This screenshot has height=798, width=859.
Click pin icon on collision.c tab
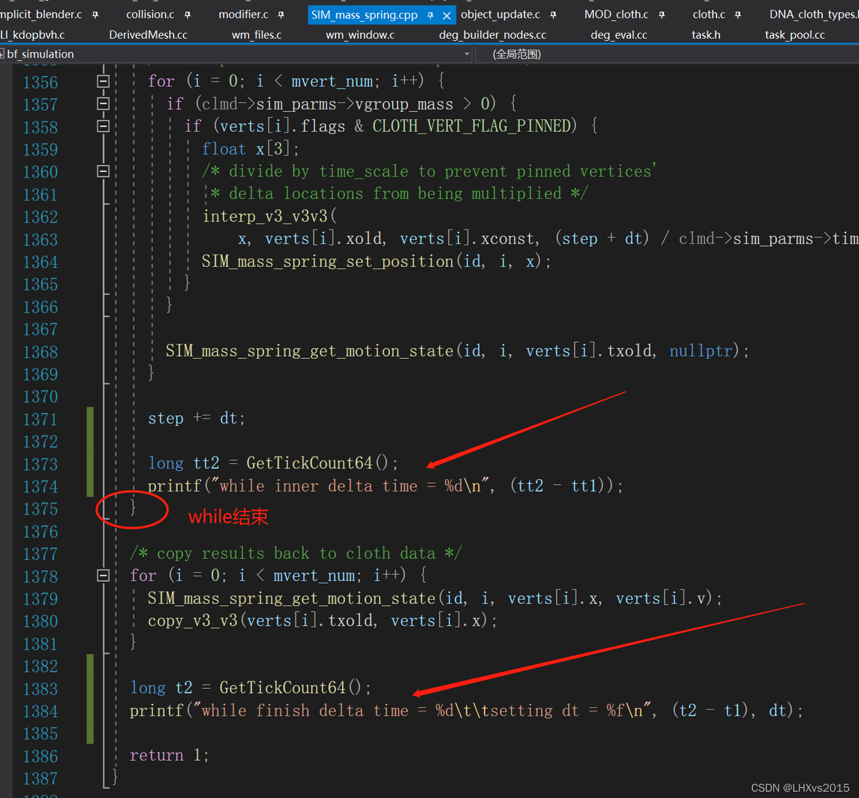tap(188, 15)
